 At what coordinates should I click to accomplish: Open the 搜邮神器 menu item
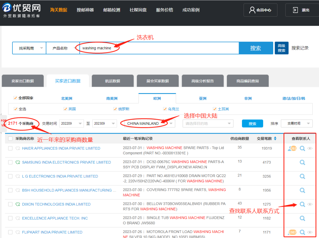click(x=85, y=10)
